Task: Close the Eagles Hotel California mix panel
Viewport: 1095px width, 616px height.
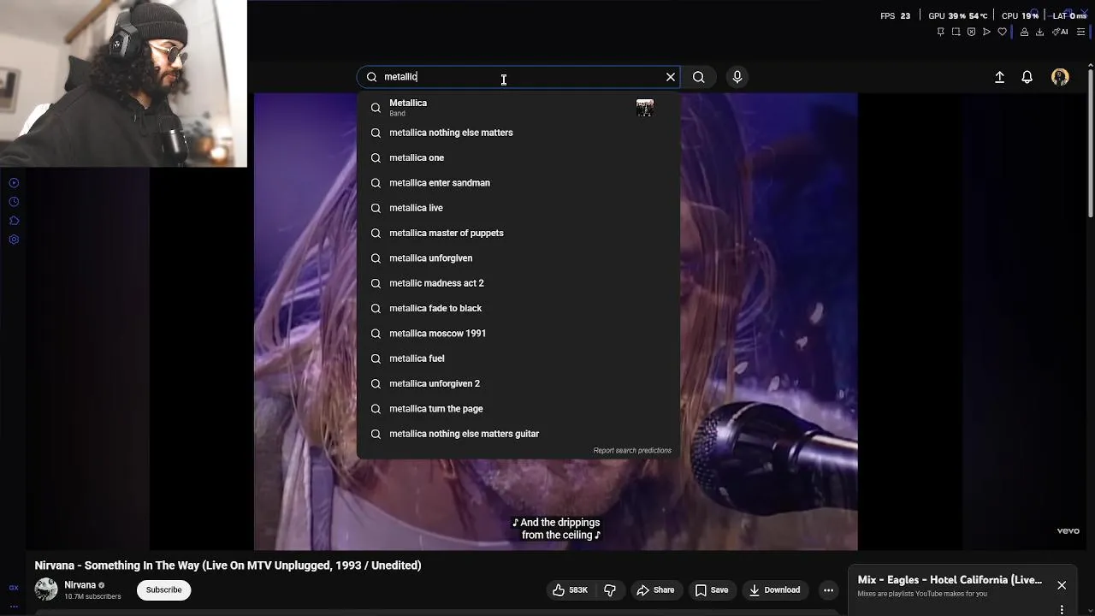Action: [1062, 585]
